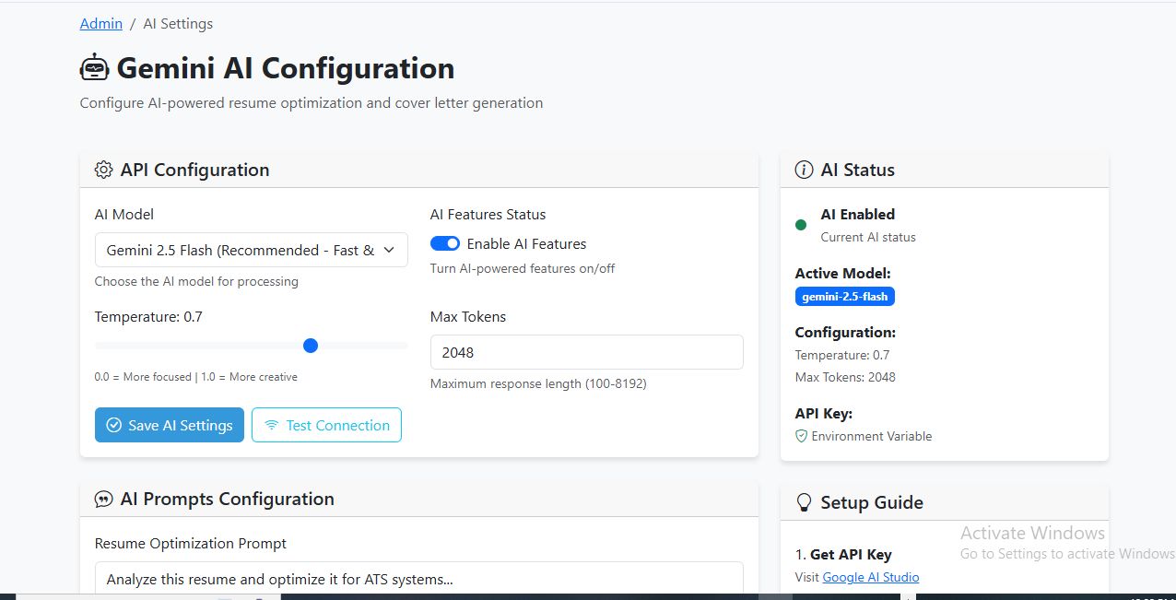
Task: Select the AI Settings breadcrumb item
Action: click(178, 24)
